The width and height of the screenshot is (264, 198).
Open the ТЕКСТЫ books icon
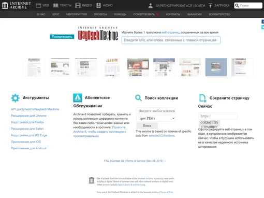(56, 6)
